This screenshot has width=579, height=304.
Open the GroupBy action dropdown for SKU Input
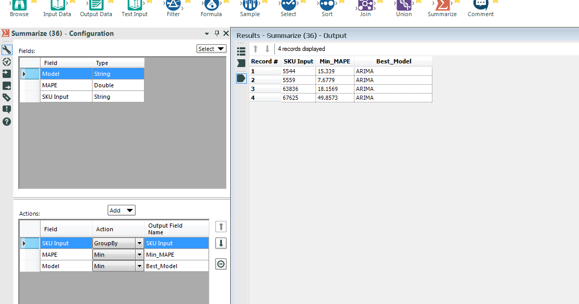139,243
